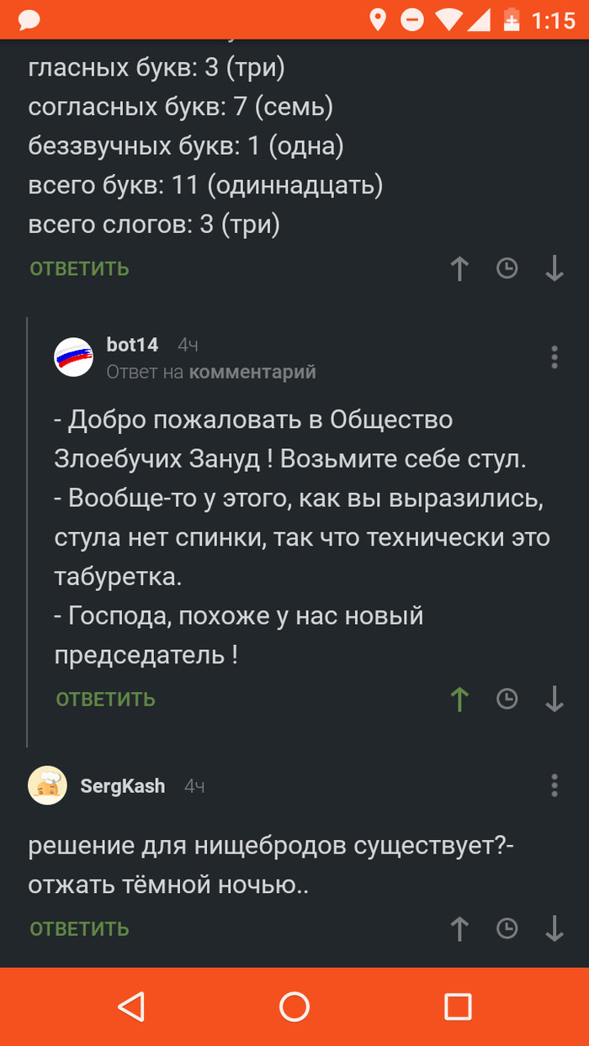
Task: Tap the Android home circle button
Action: pos(294,1006)
